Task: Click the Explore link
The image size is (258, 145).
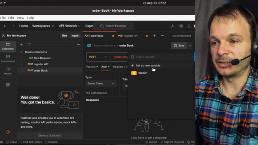Action: (89, 26)
